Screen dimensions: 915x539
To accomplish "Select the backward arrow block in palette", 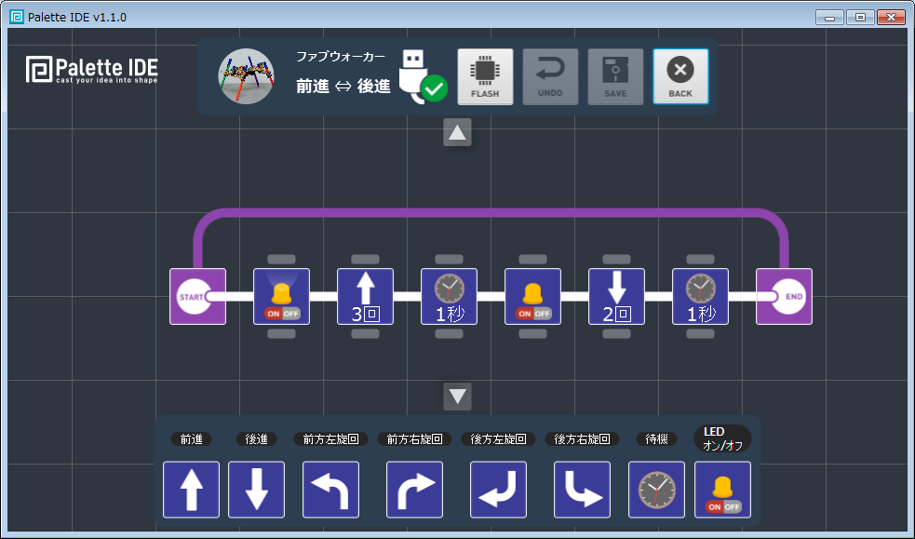I will pyautogui.click(x=256, y=490).
